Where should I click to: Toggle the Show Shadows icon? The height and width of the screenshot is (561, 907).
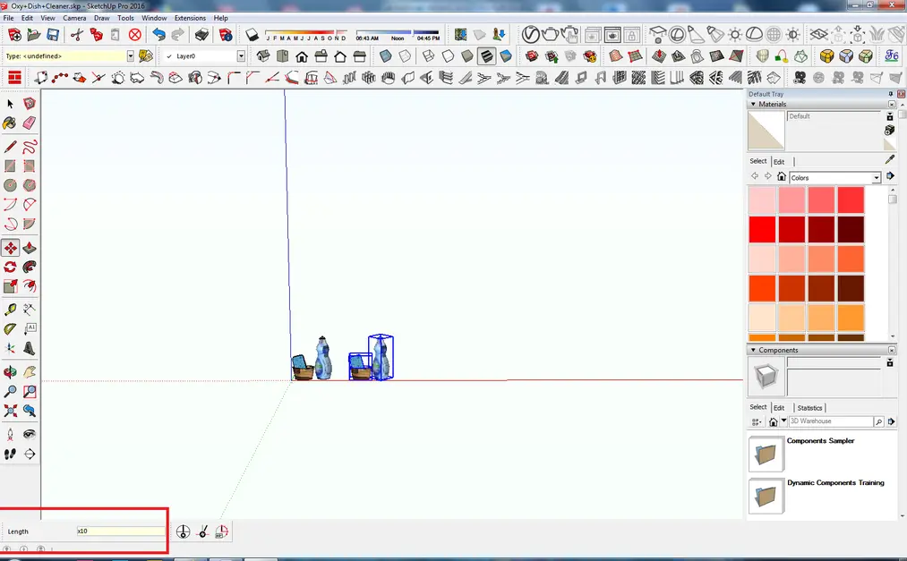coord(251,36)
